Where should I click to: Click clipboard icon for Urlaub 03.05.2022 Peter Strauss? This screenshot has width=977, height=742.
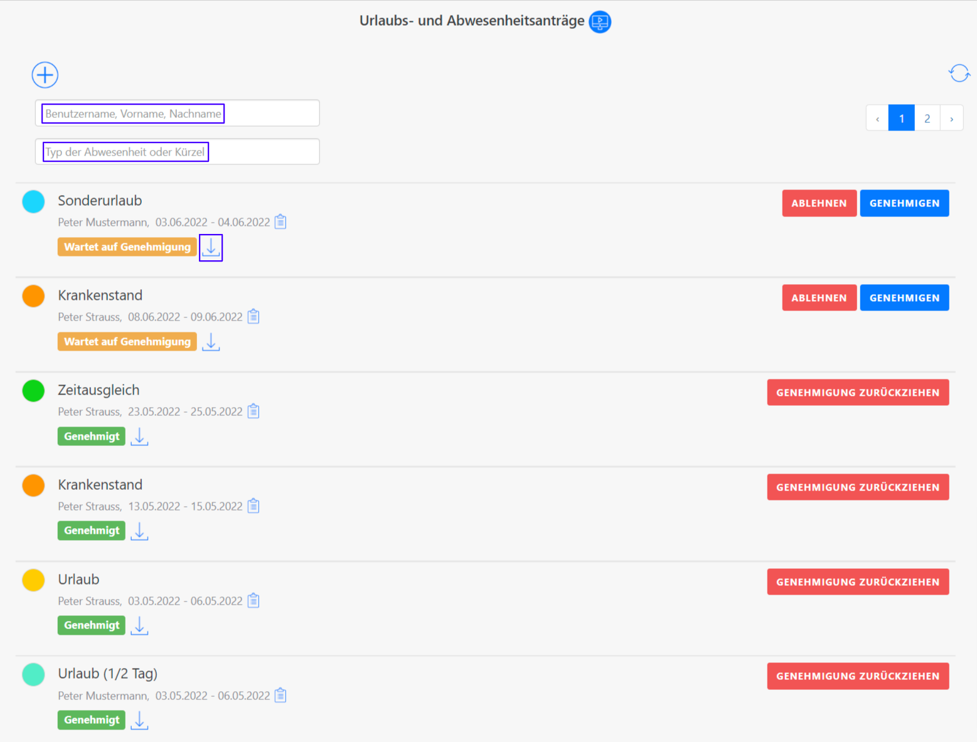[254, 601]
